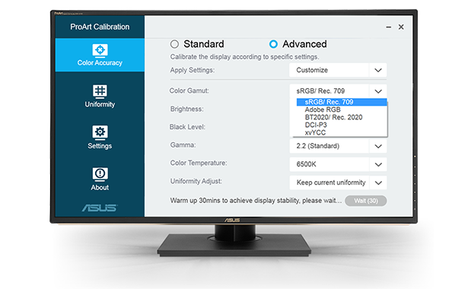
Task: Expand the Gamma 2.2 (Standard) dropdown
Action: 338,146
